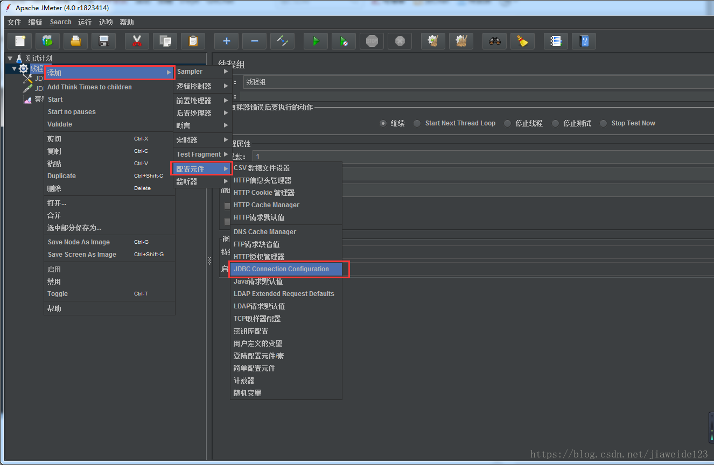Click the Function Helper dialog icon
Image resolution: width=714 pixels, height=465 pixels.
556,41
